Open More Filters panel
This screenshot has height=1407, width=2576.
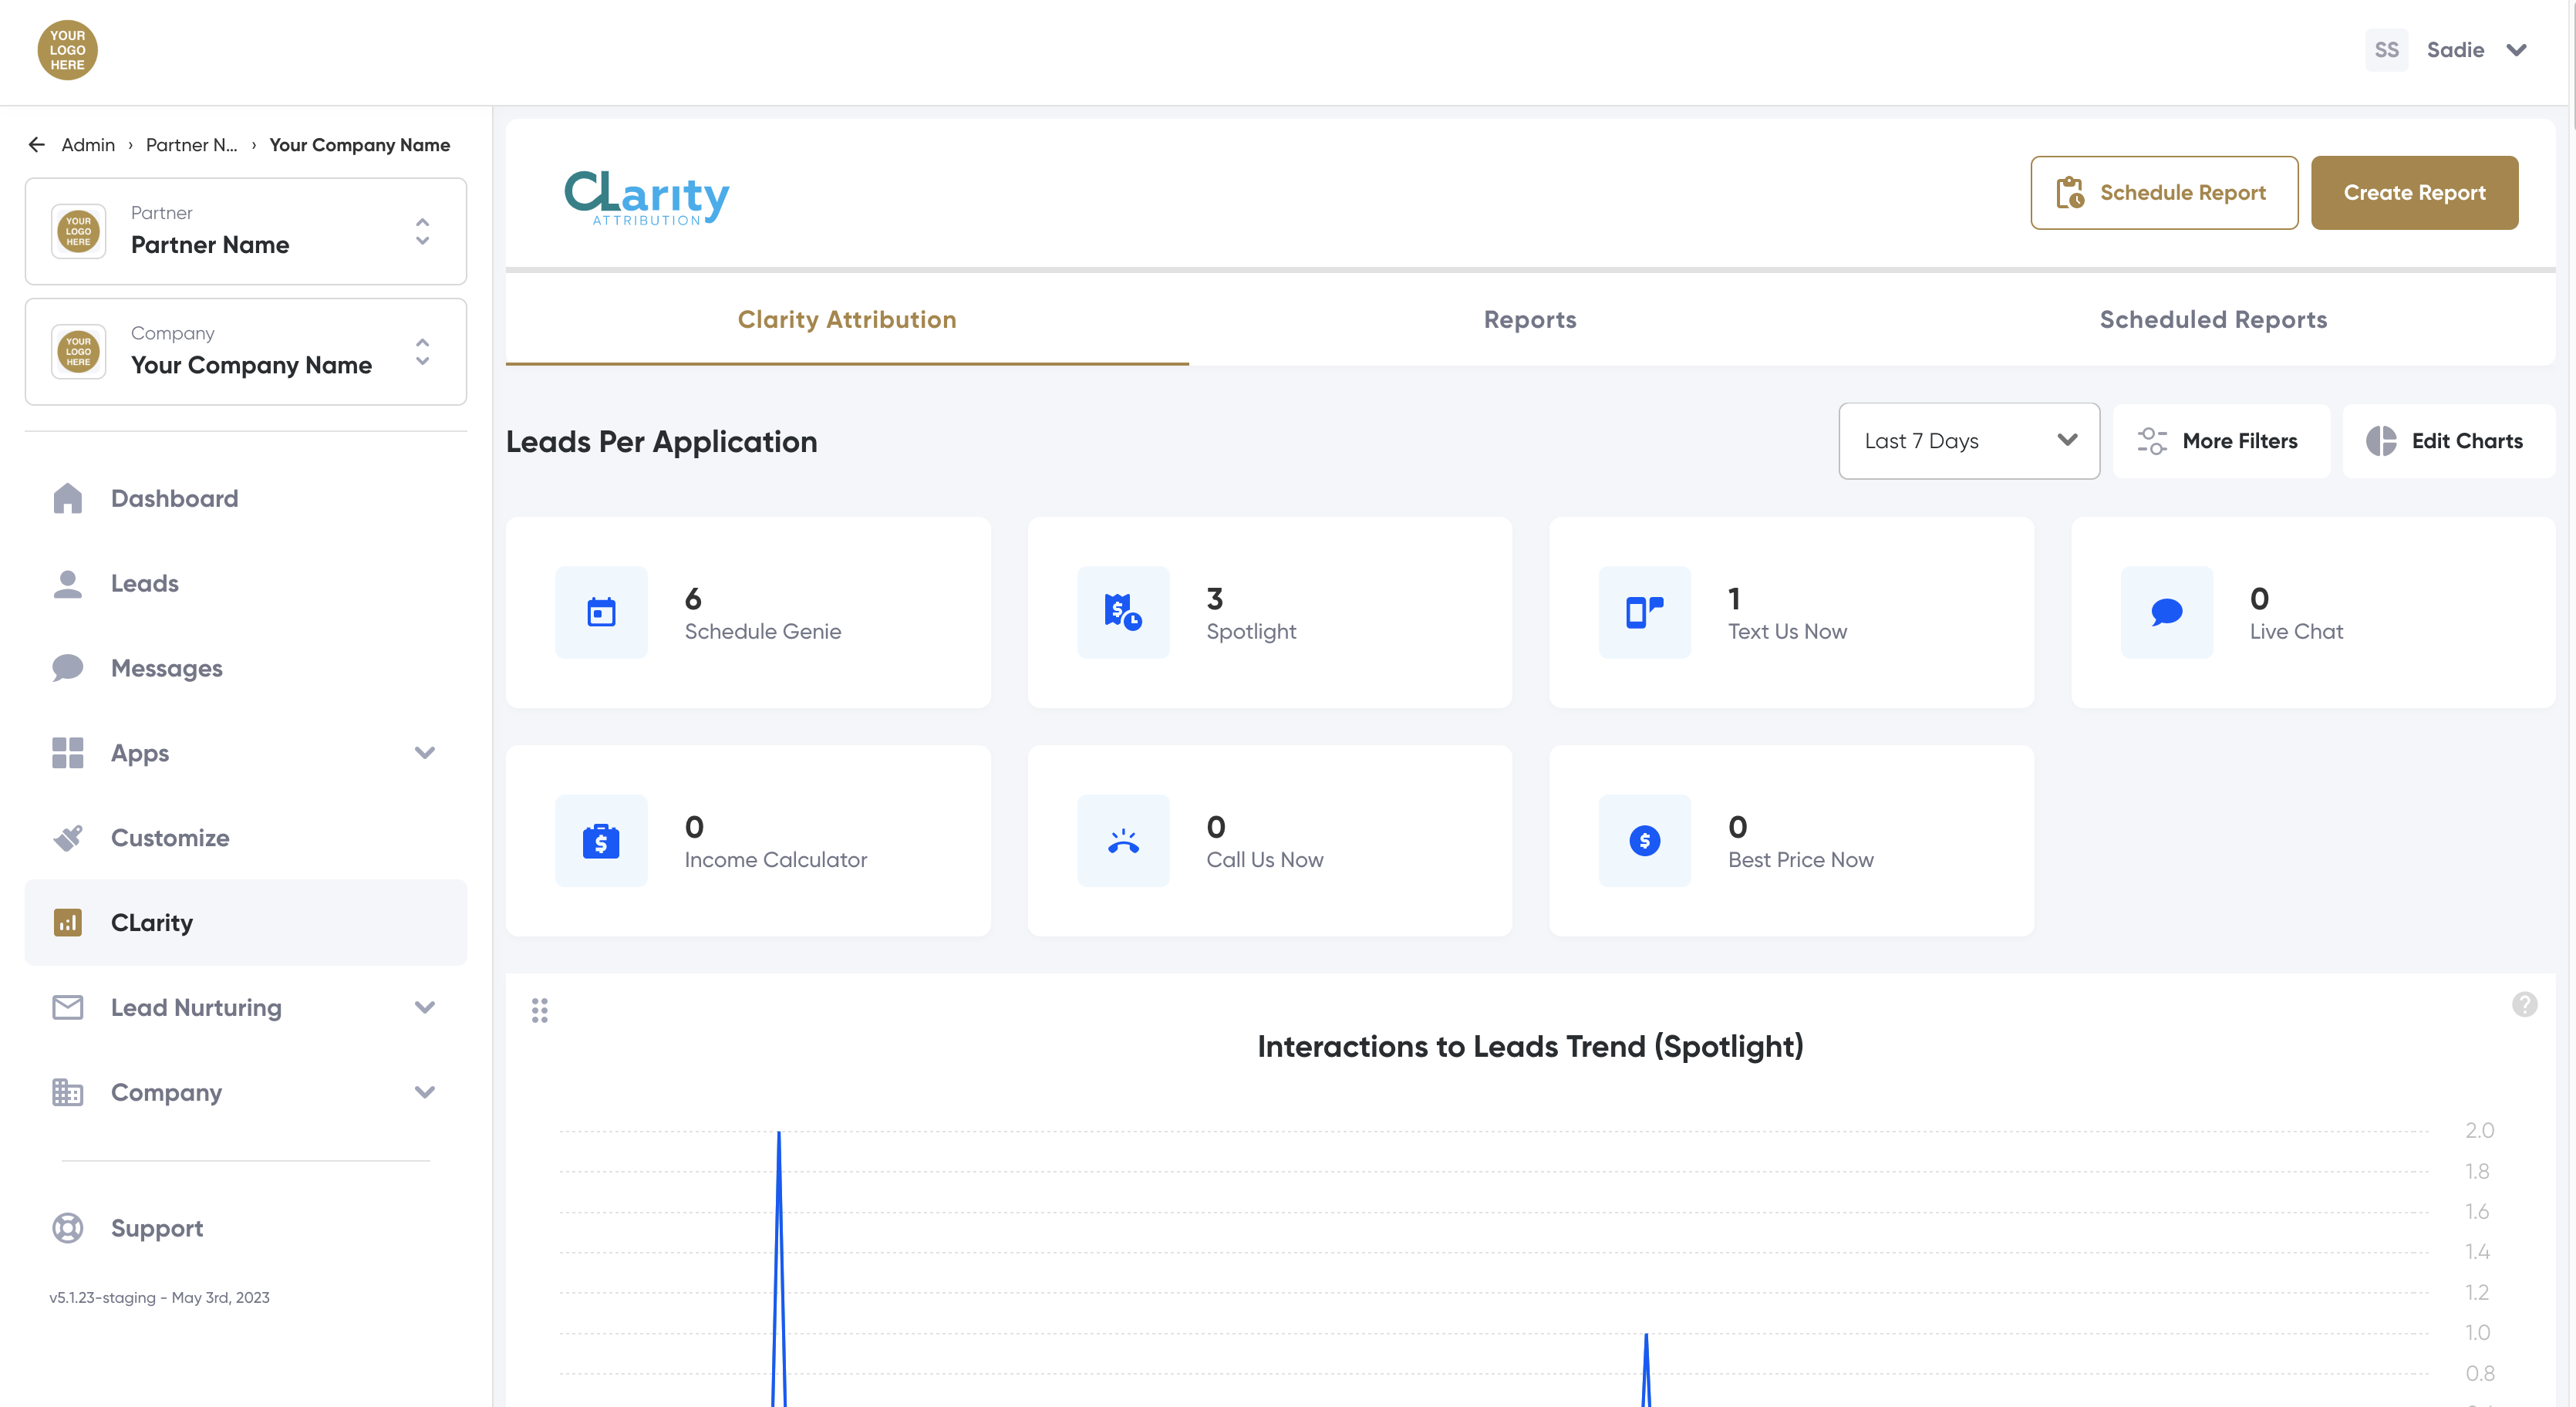tap(2219, 441)
